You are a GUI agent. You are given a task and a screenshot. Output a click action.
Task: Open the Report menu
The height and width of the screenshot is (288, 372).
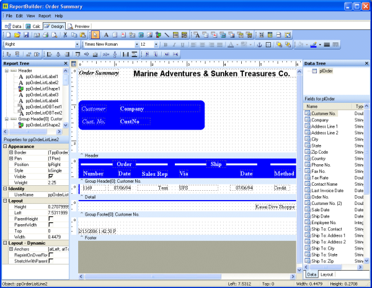click(x=45, y=15)
